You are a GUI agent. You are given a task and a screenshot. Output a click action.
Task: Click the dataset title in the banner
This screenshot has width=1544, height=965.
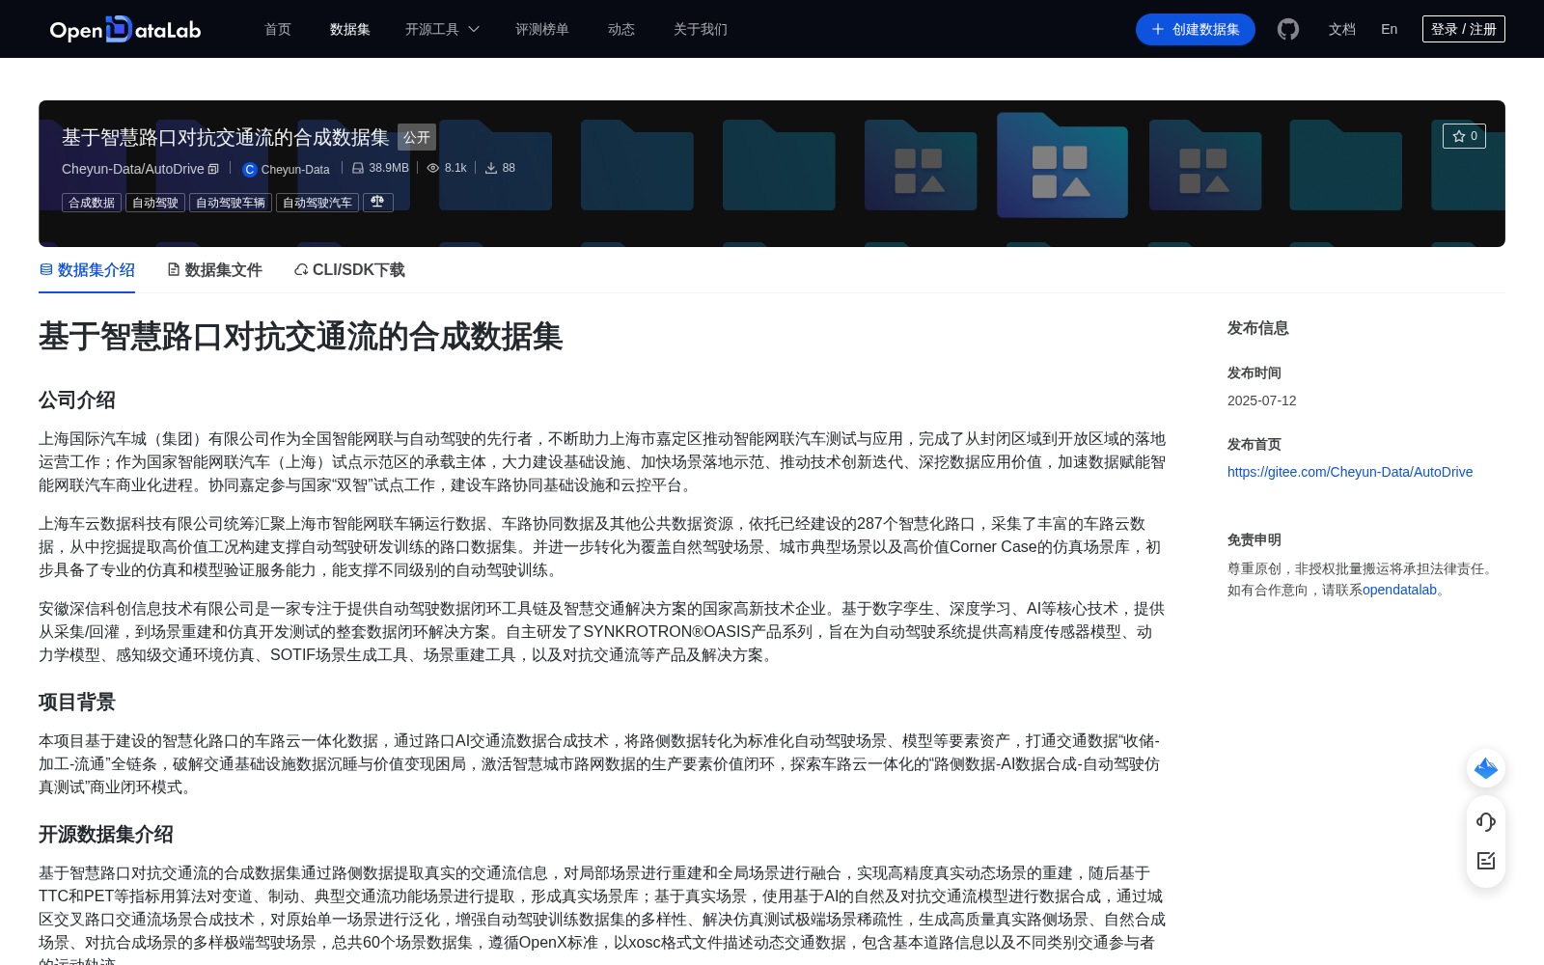226,137
